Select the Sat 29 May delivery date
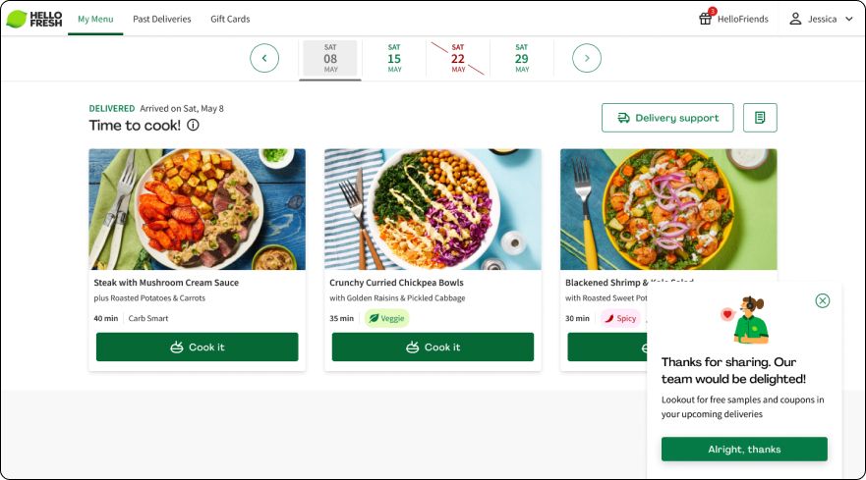866x480 pixels. [522, 58]
